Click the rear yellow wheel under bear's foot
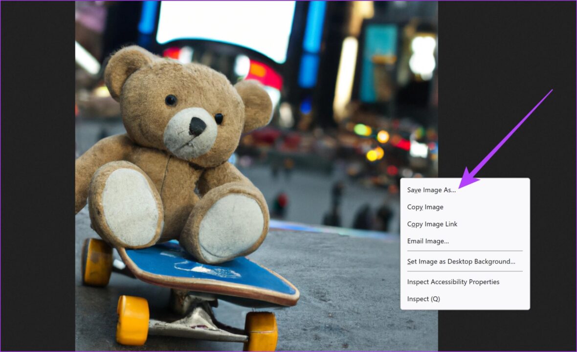Viewport: 577px width, 352px height. pyautogui.click(x=97, y=262)
